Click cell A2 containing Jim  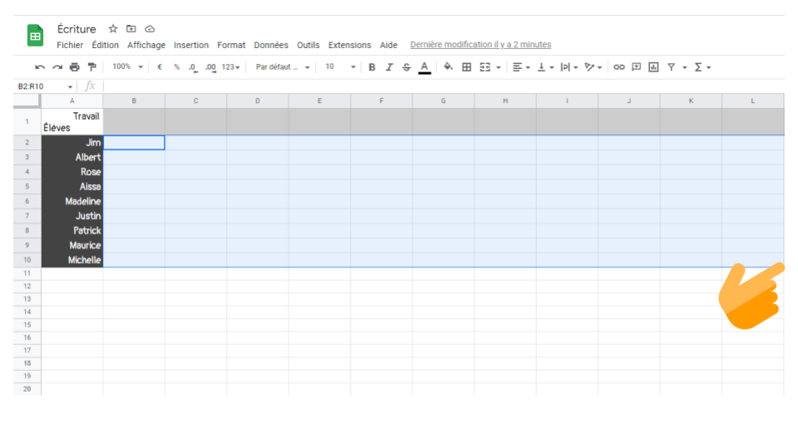coord(72,143)
